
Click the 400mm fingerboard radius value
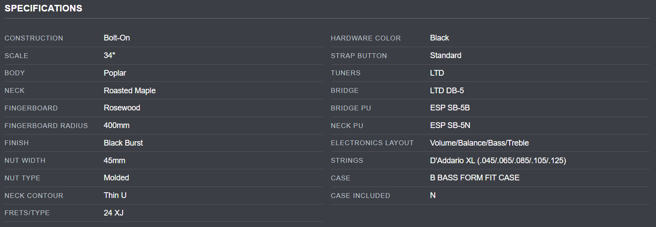(x=117, y=125)
